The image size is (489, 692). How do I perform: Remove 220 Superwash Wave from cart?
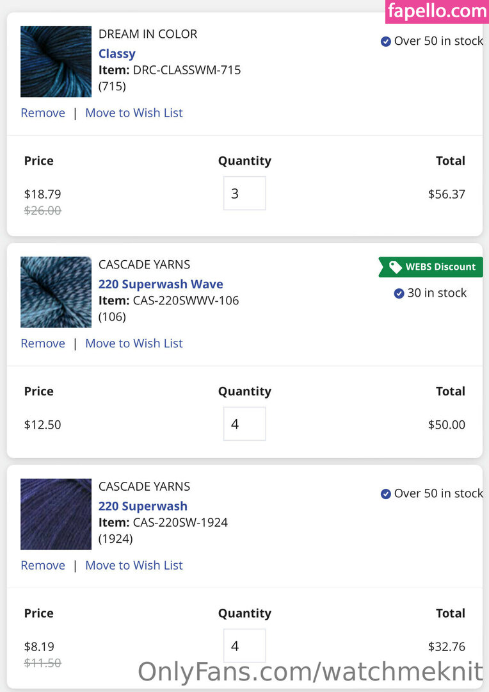43,343
